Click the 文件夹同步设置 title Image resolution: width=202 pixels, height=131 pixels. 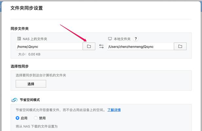27,8
